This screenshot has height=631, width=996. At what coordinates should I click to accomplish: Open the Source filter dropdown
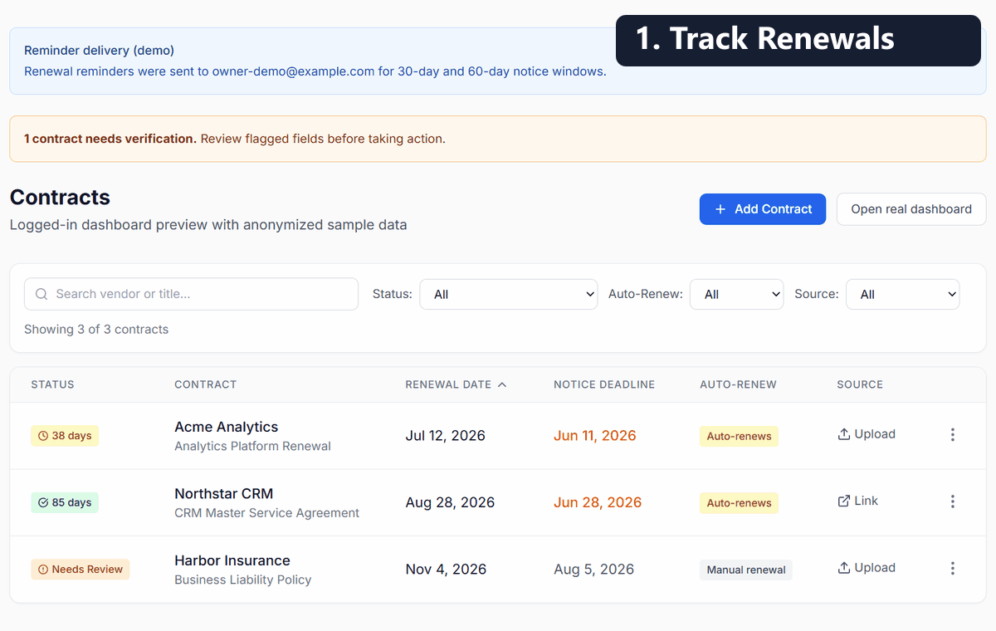coord(903,294)
